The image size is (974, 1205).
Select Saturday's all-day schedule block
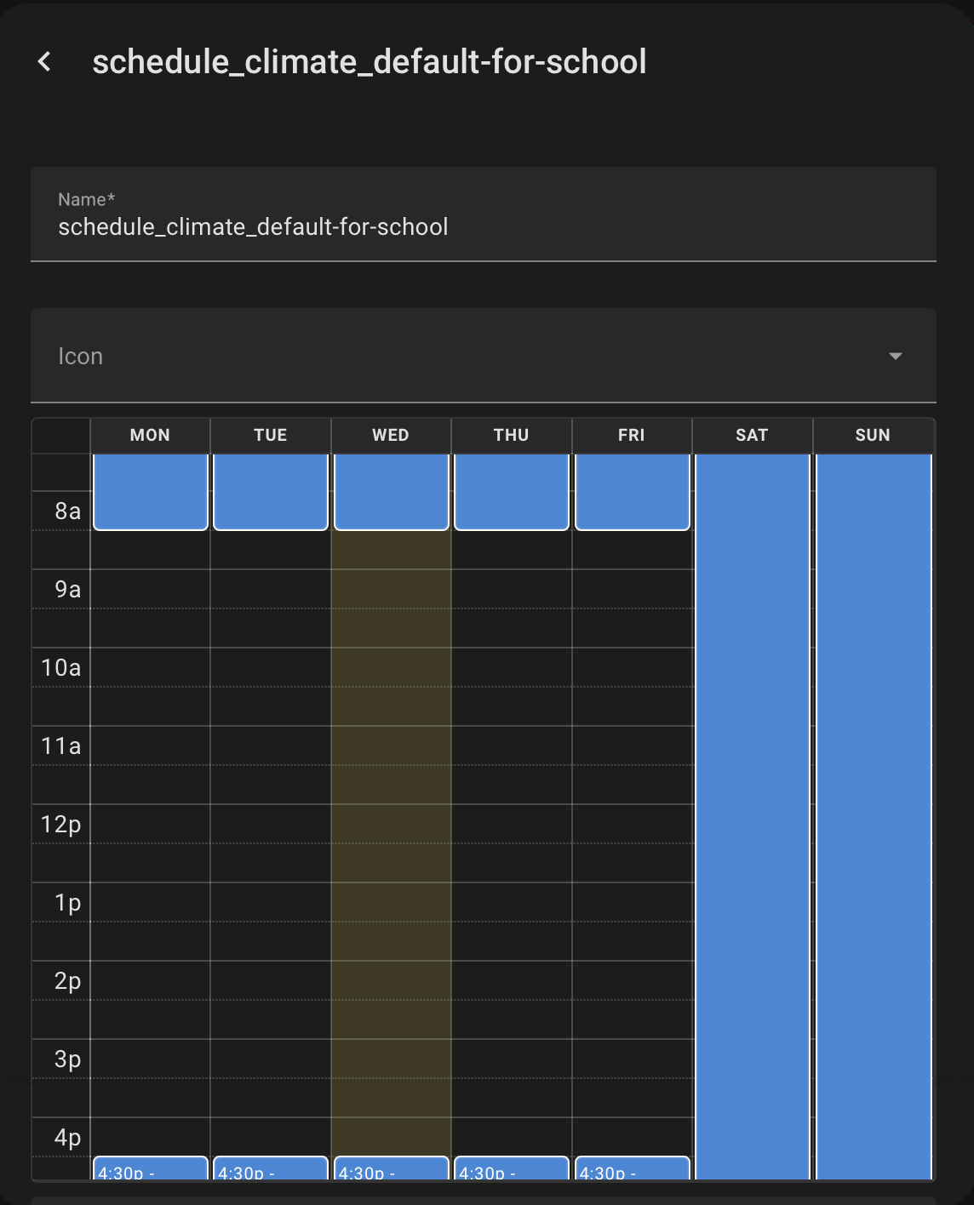click(753, 808)
